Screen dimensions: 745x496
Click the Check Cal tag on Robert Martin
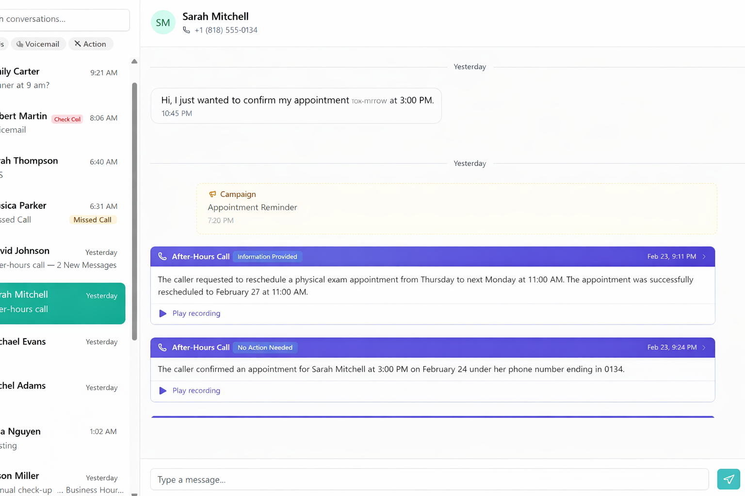67,119
